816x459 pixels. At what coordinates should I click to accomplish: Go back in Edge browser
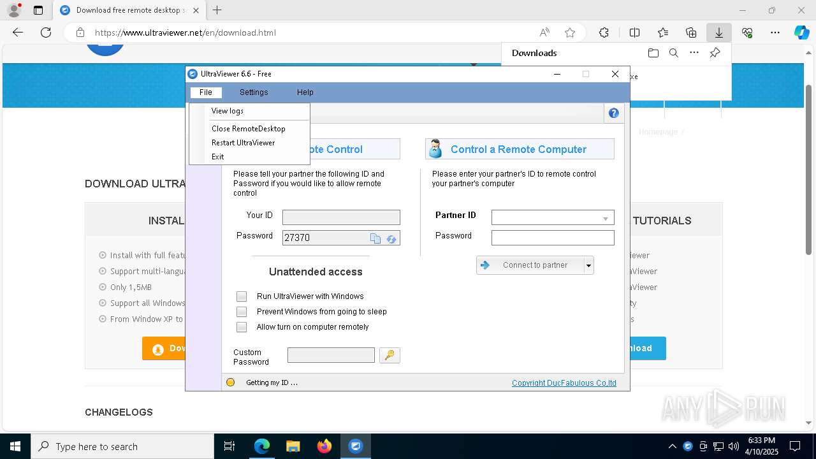pyautogui.click(x=18, y=33)
